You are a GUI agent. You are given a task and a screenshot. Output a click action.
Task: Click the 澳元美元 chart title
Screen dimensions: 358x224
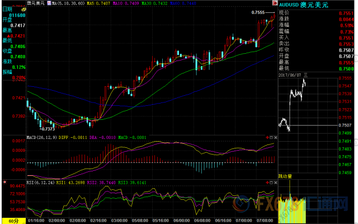pos(36,3)
